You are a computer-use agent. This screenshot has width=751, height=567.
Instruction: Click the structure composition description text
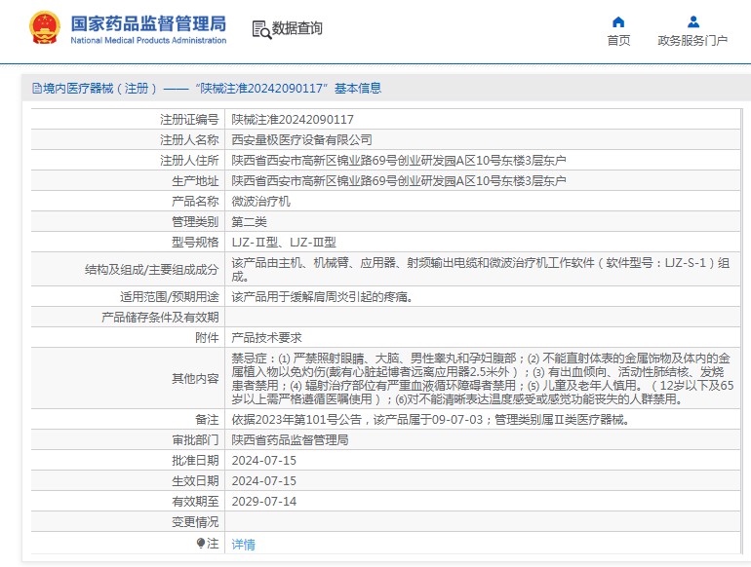click(481, 270)
